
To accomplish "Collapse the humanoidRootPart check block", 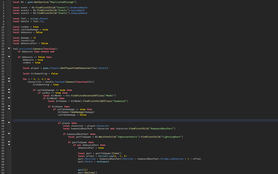I will (x=9, y=134).
